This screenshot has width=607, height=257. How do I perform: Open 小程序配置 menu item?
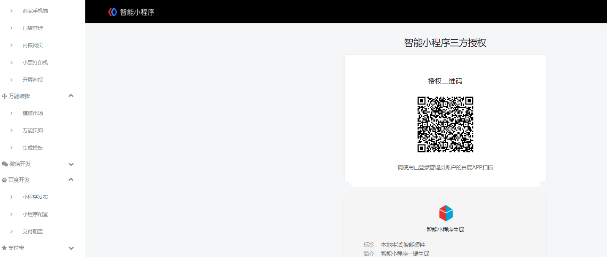(x=35, y=214)
